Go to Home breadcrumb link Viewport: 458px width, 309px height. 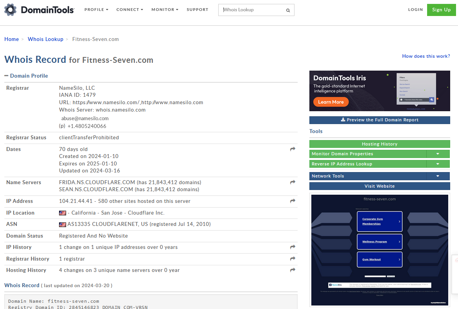pyautogui.click(x=11, y=39)
